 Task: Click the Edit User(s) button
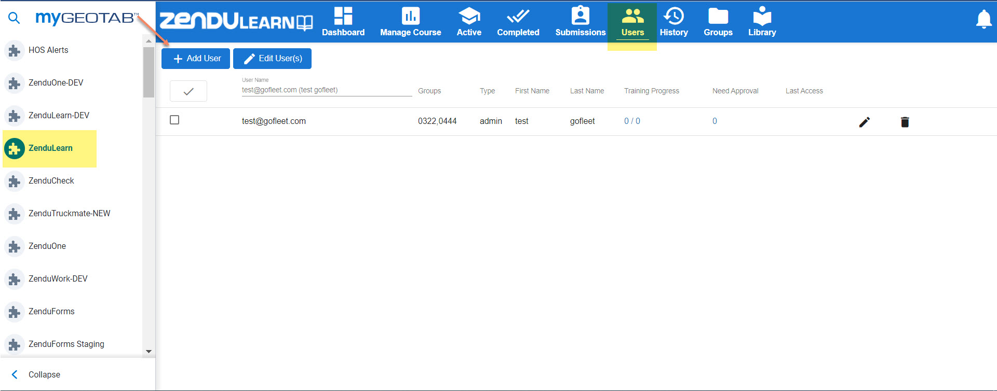coord(272,59)
